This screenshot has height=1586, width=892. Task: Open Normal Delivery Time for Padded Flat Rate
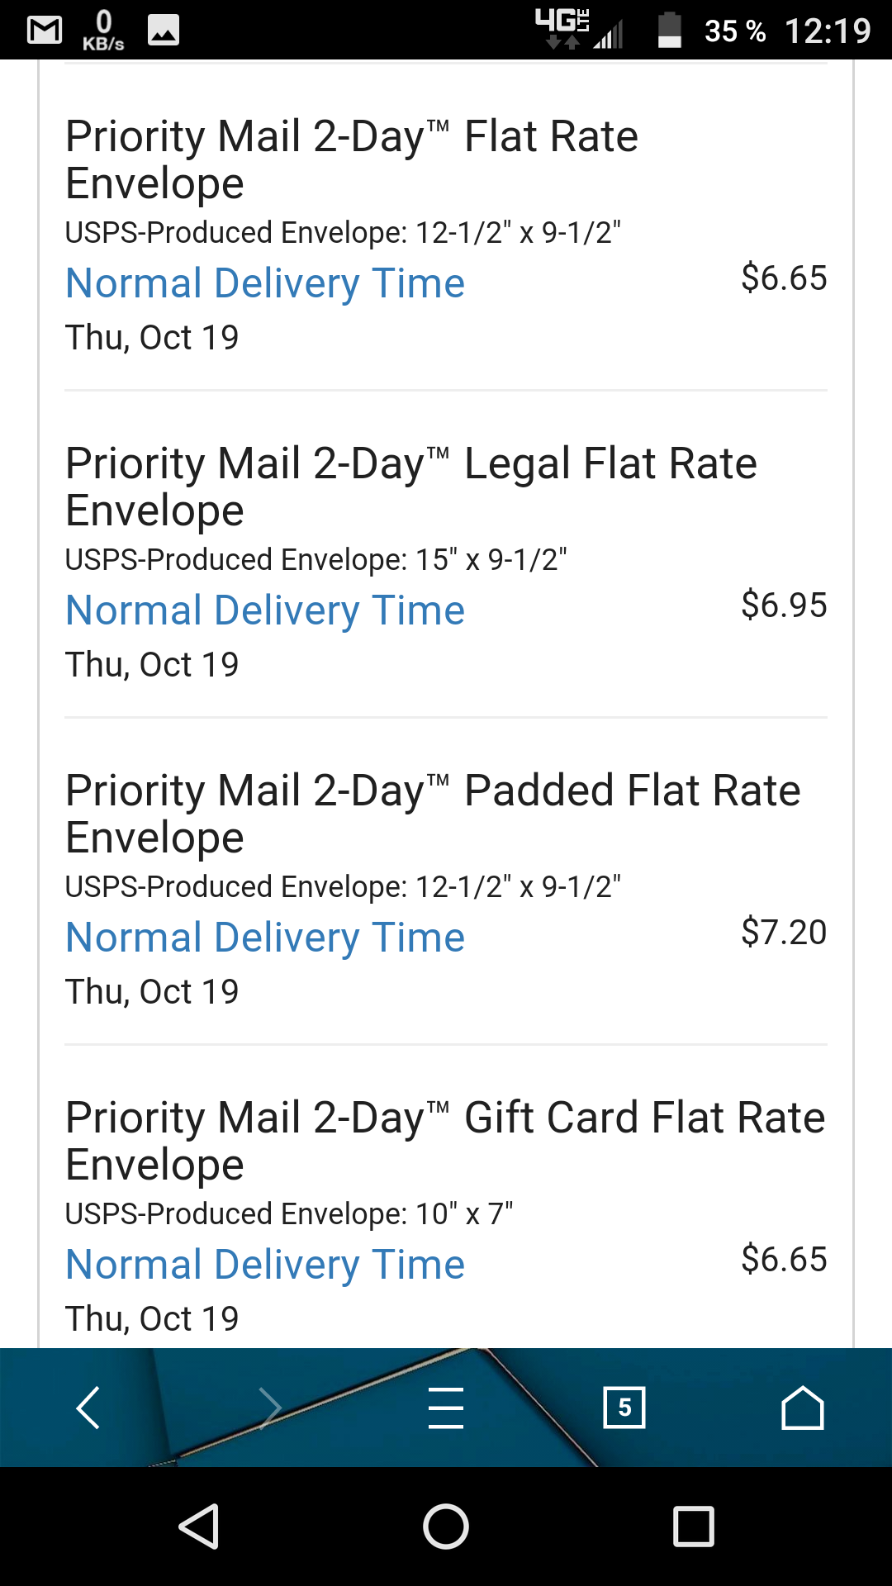click(x=265, y=938)
